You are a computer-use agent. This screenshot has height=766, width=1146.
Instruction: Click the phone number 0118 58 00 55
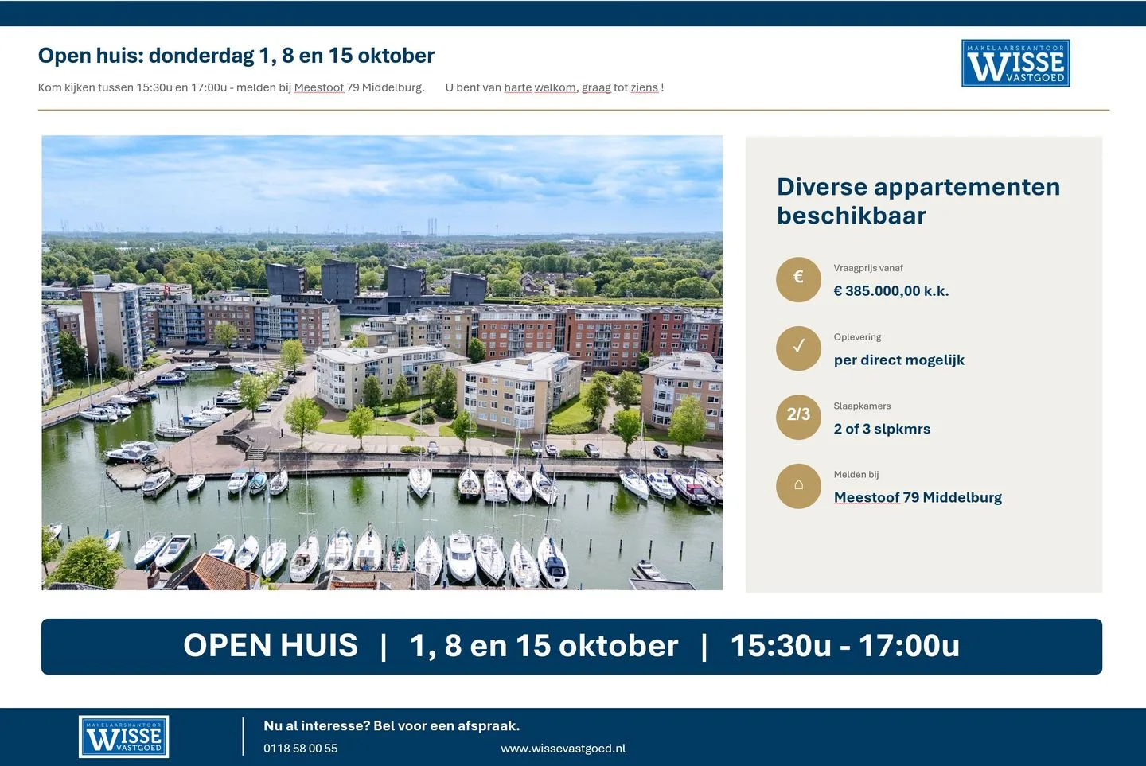[301, 749]
